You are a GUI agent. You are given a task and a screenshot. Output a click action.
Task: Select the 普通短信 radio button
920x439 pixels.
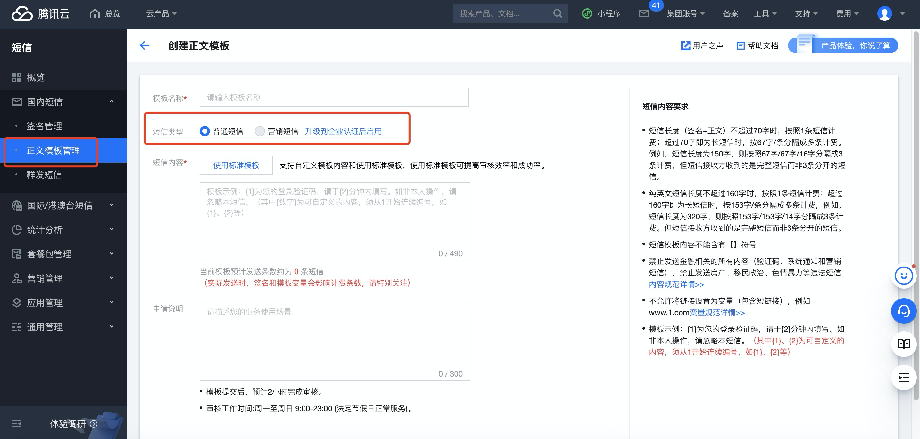click(x=205, y=131)
